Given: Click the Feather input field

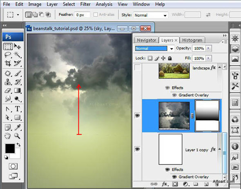Looking at the screenshot, I should (x=82, y=15).
